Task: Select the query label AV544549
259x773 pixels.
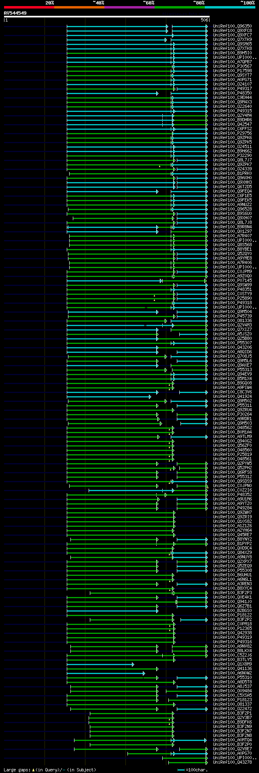Action: coord(15,13)
